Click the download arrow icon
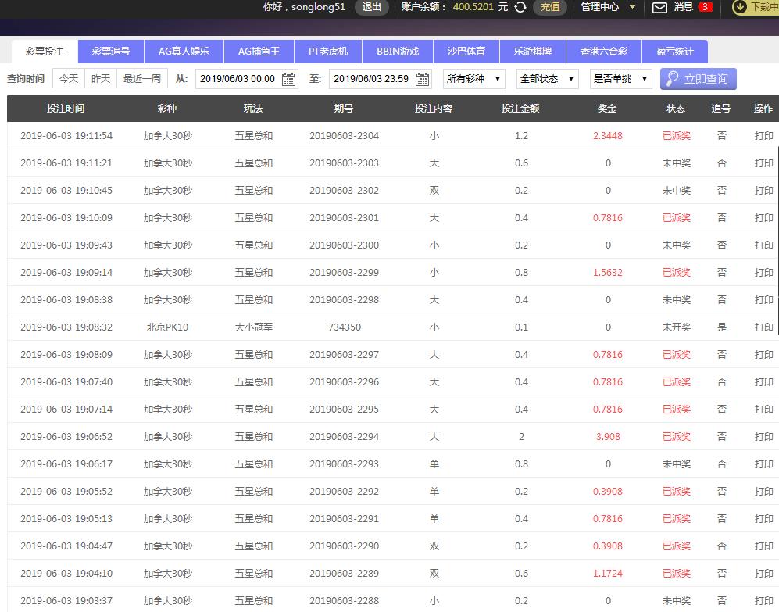Image resolution: width=779 pixels, height=612 pixels. click(740, 7)
